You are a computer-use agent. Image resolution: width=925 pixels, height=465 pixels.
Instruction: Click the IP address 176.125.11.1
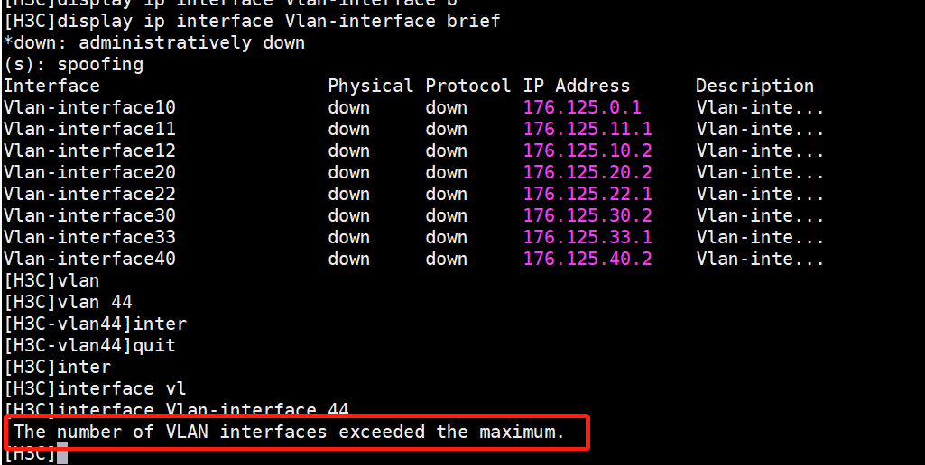[x=587, y=130]
